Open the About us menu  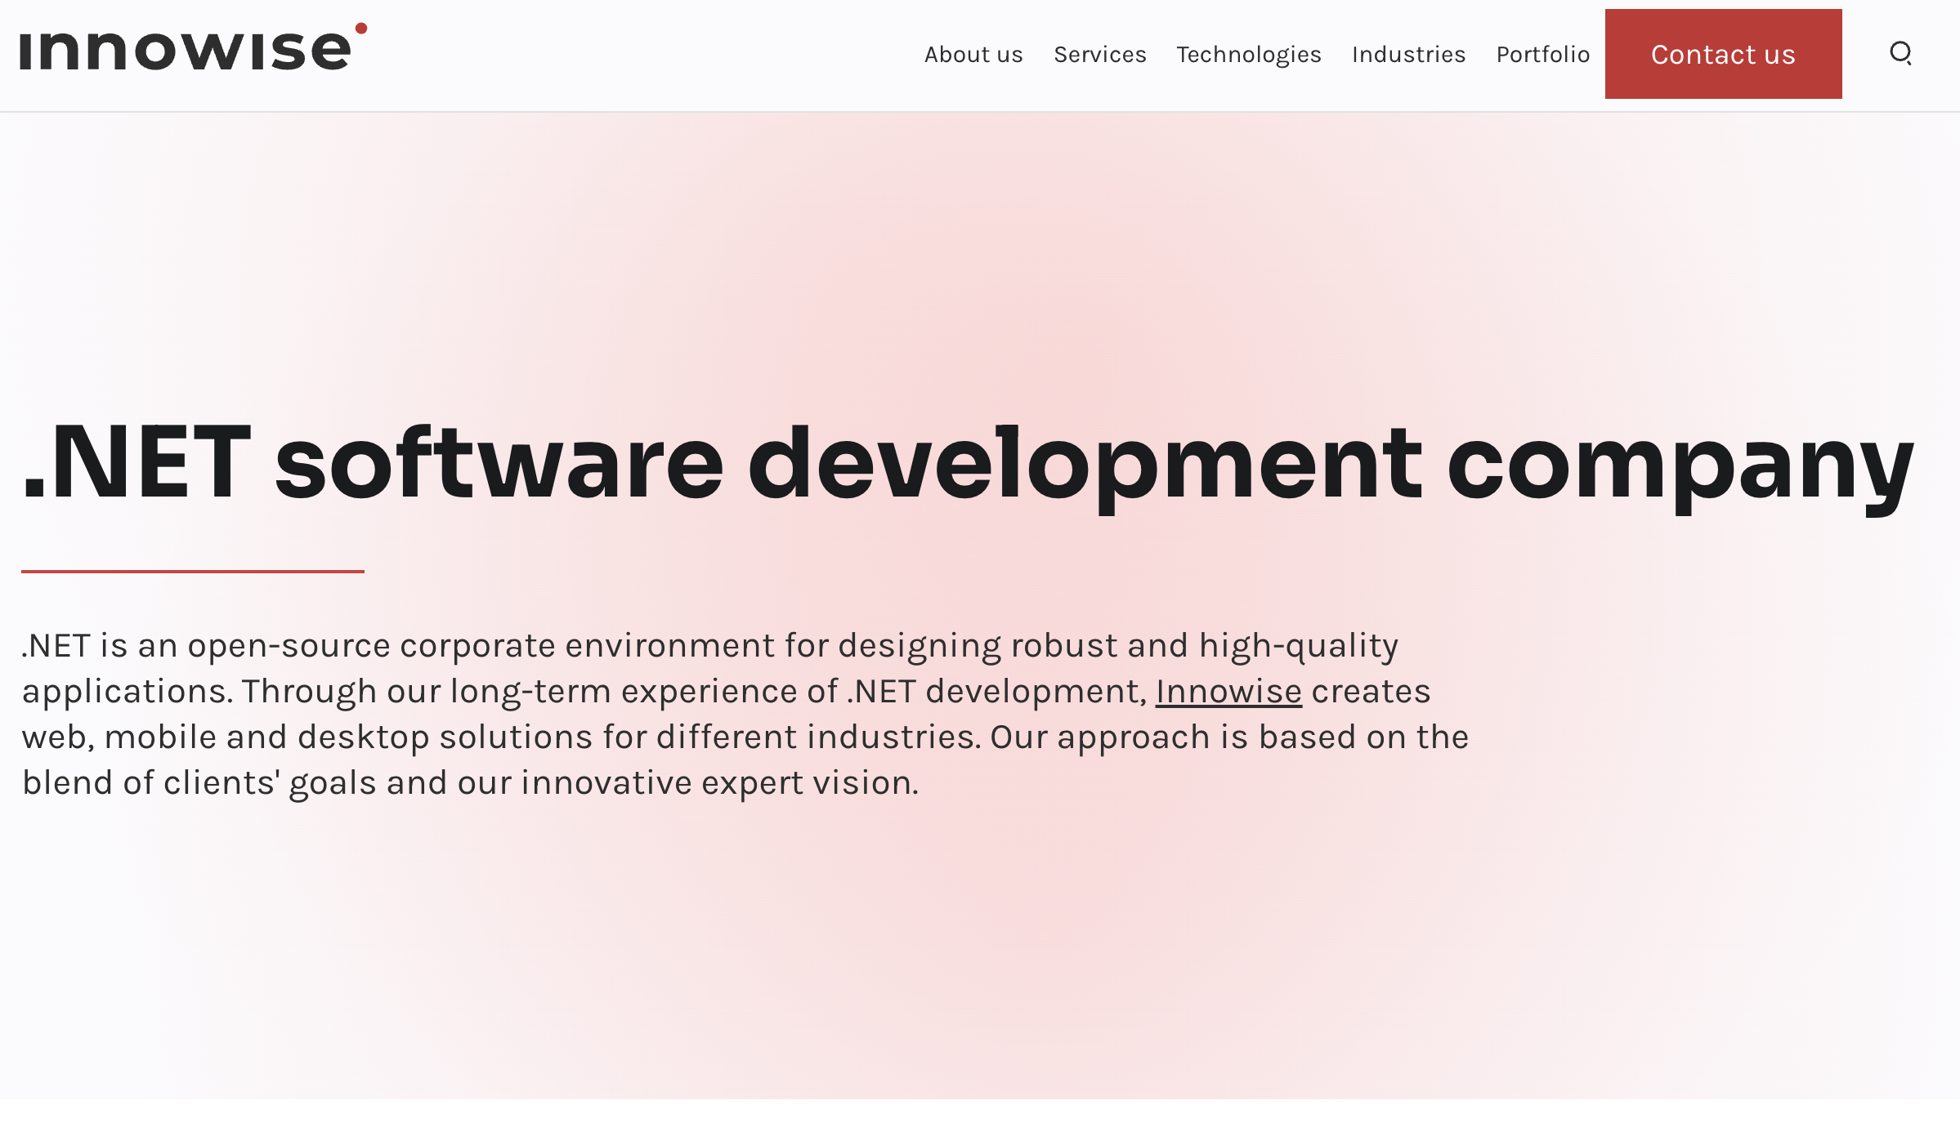[x=973, y=55]
